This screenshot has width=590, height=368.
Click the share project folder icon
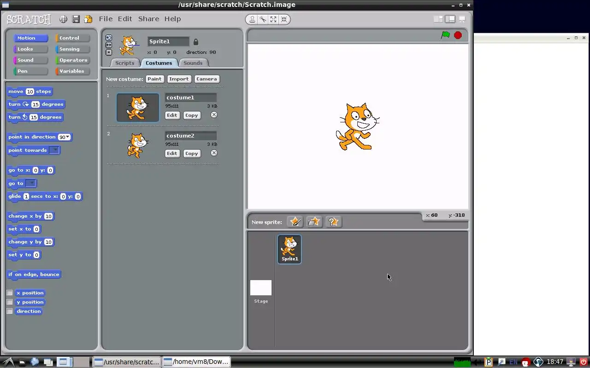[x=88, y=19]
